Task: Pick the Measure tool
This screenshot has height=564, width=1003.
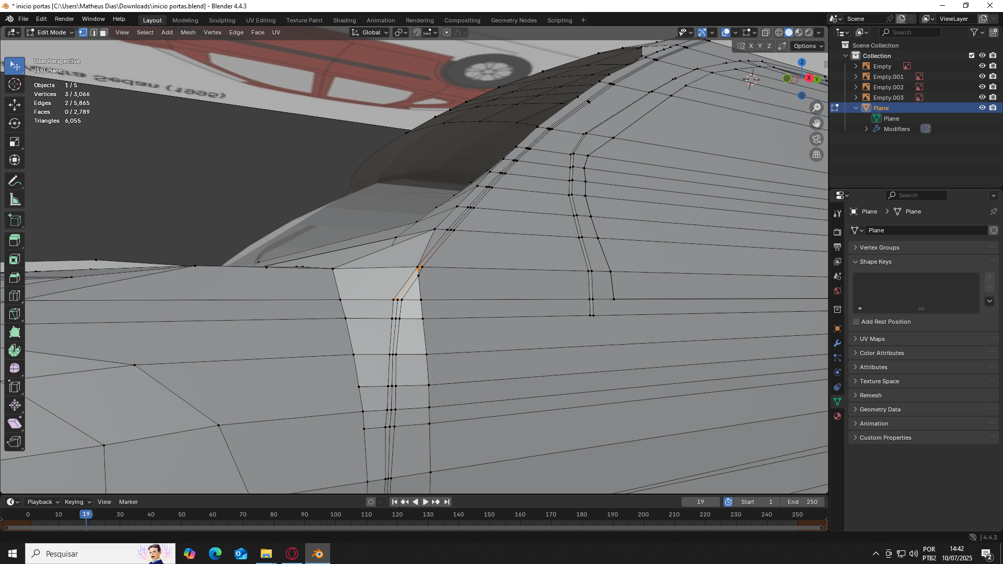Action: tap(15, 199)
